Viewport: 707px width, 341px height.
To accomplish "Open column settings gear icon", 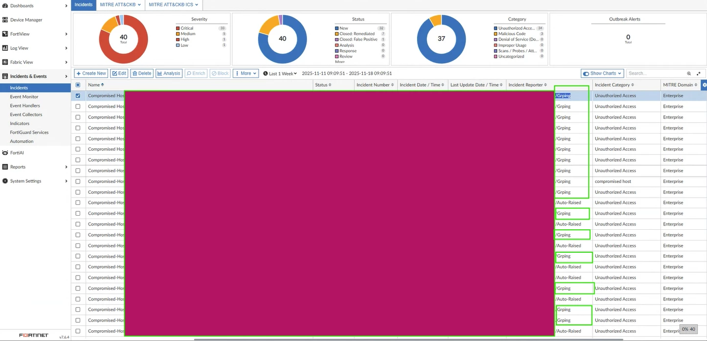I will click(x=705, y=85).
